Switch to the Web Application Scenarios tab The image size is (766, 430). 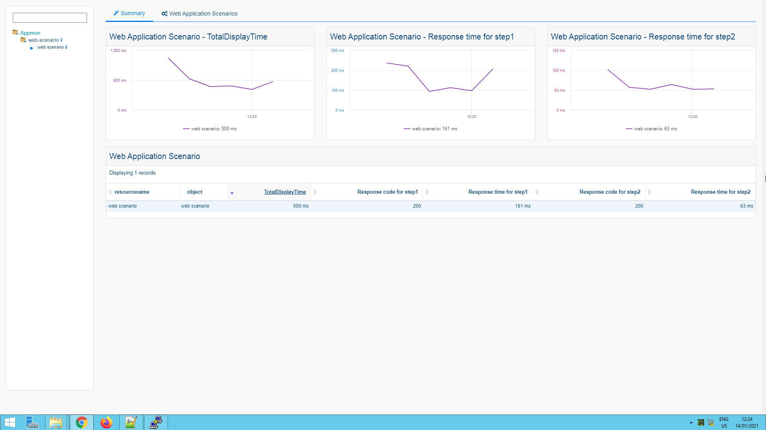point(203,13)
